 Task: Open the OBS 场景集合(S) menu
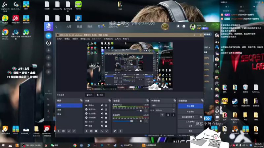coord(108,39)
